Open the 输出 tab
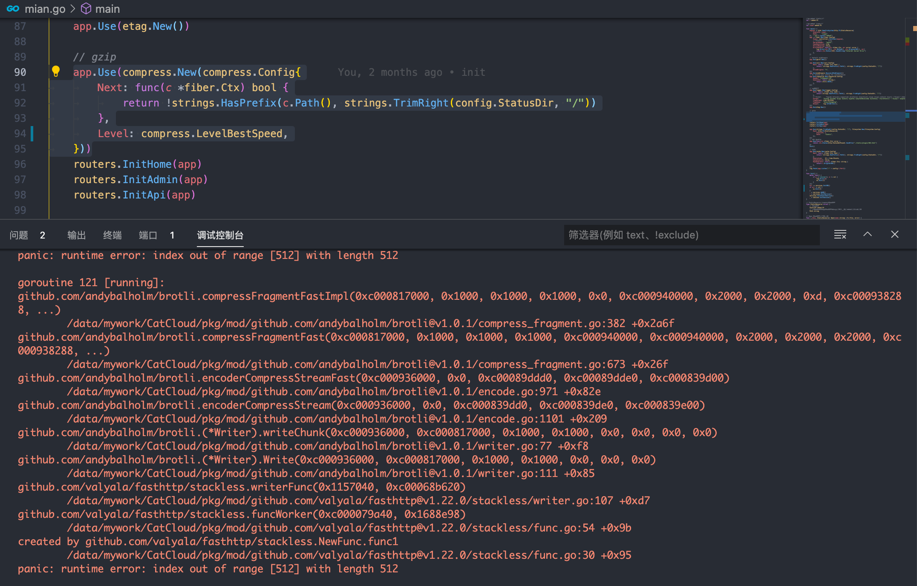Image resolution: width=917 pixels, height=586 pixels. pos(76,235)
